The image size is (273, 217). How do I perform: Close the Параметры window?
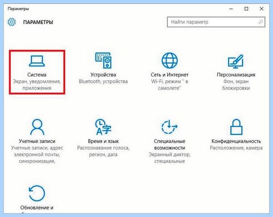tap(262, 9)
